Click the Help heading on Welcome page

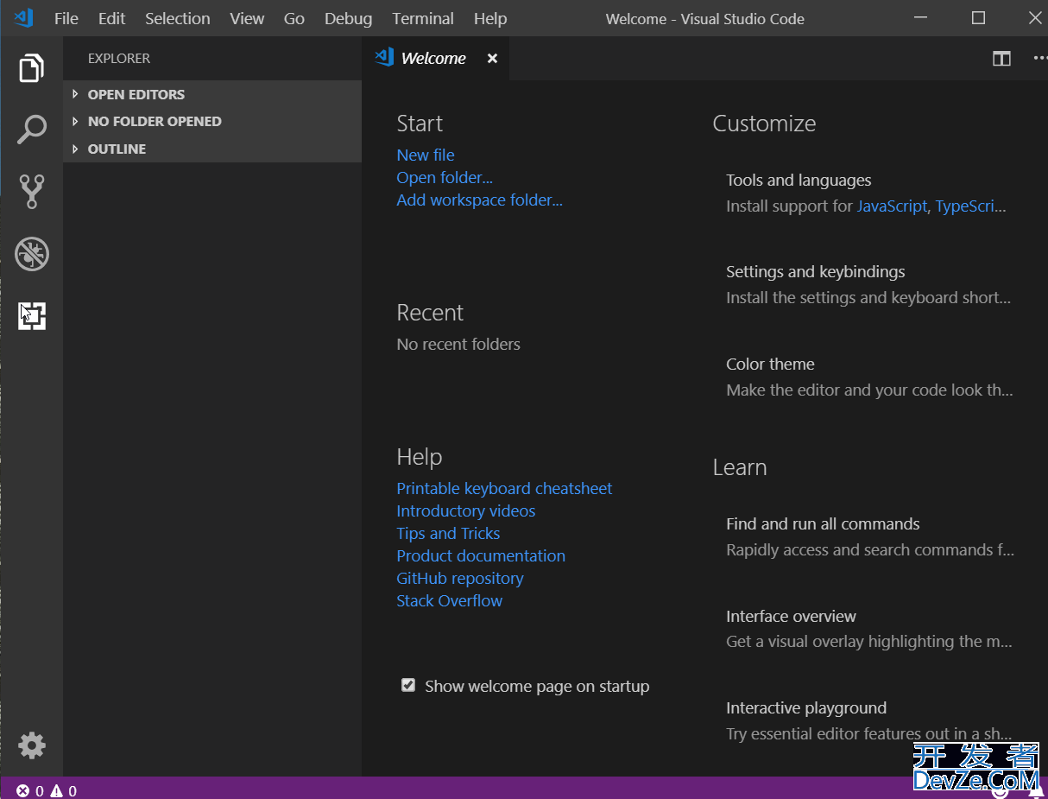(x=420, y=457)
